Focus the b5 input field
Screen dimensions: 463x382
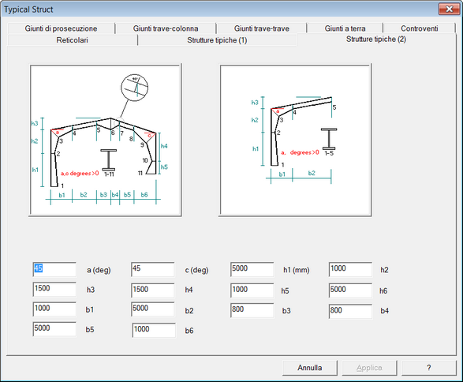click(x=54, y=329)
